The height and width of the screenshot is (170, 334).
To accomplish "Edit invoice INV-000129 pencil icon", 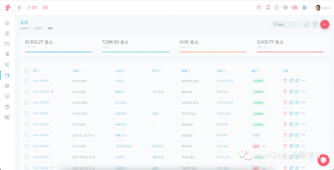I will pos(291,91).
